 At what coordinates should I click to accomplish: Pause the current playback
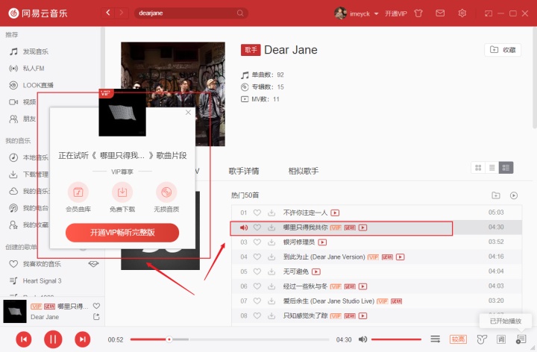pyautogui.click(x=53, y=339)
